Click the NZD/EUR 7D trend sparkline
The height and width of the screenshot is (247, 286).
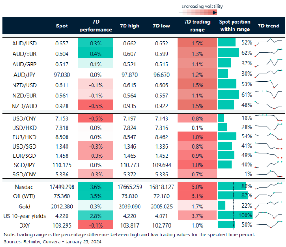tap(268, 95)
